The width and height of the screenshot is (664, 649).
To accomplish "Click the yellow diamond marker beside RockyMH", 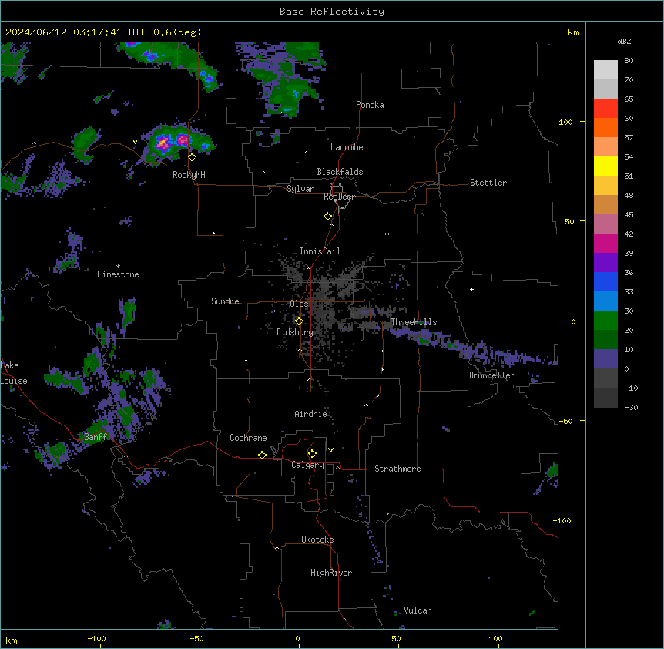I will [x=193, y=157].
